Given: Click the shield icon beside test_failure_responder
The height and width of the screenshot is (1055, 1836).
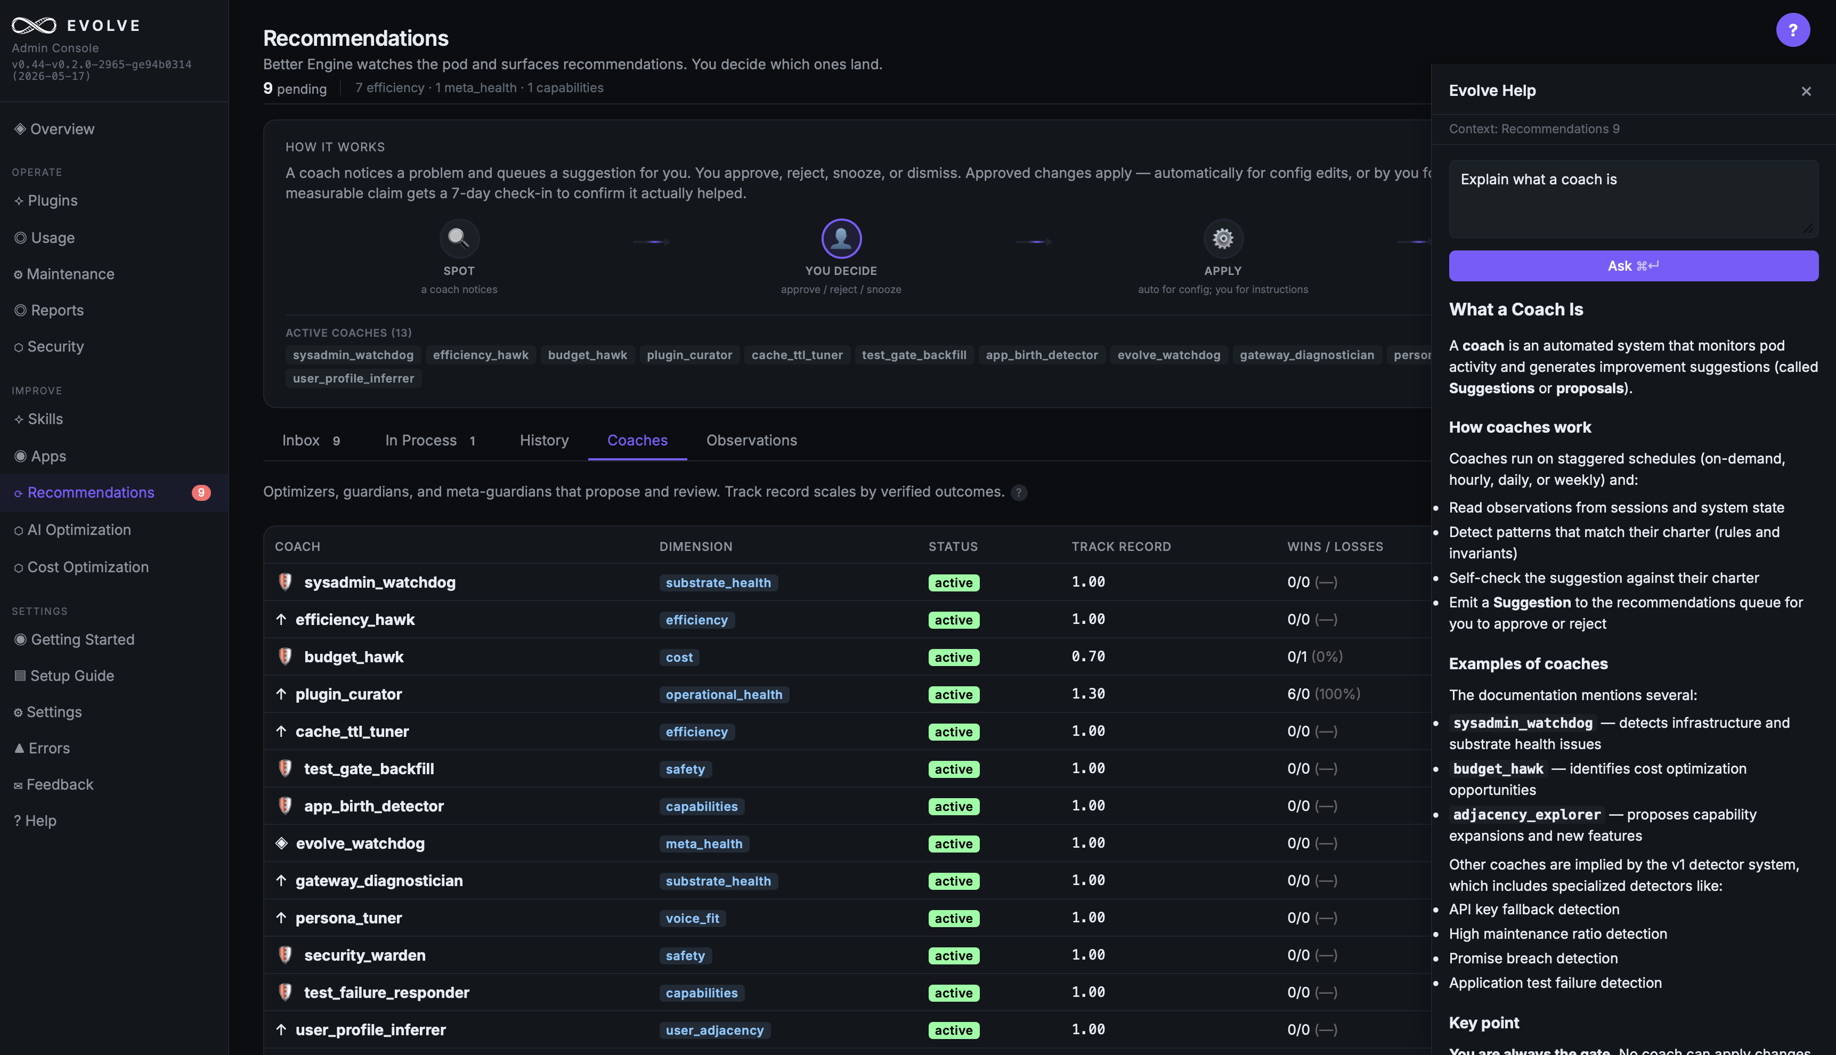Looking at the screenshot, I should click(x=285, y=992).
